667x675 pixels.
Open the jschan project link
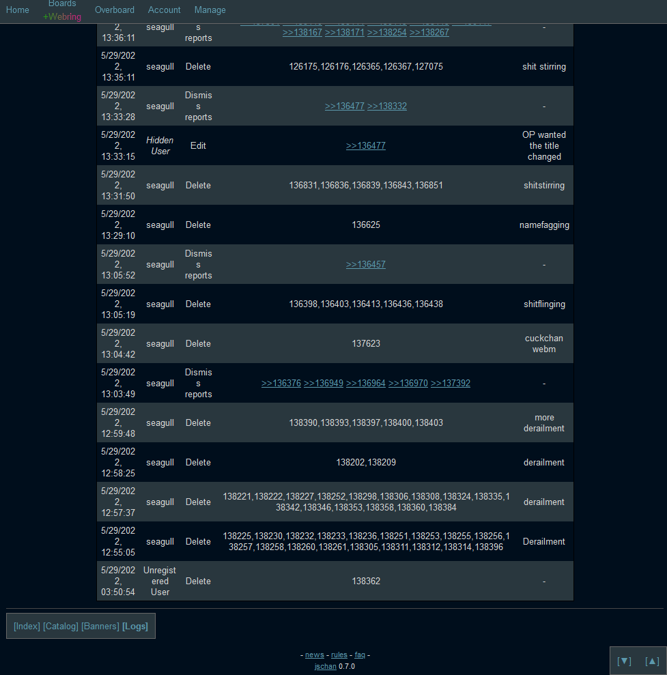[x=325, y=667]
